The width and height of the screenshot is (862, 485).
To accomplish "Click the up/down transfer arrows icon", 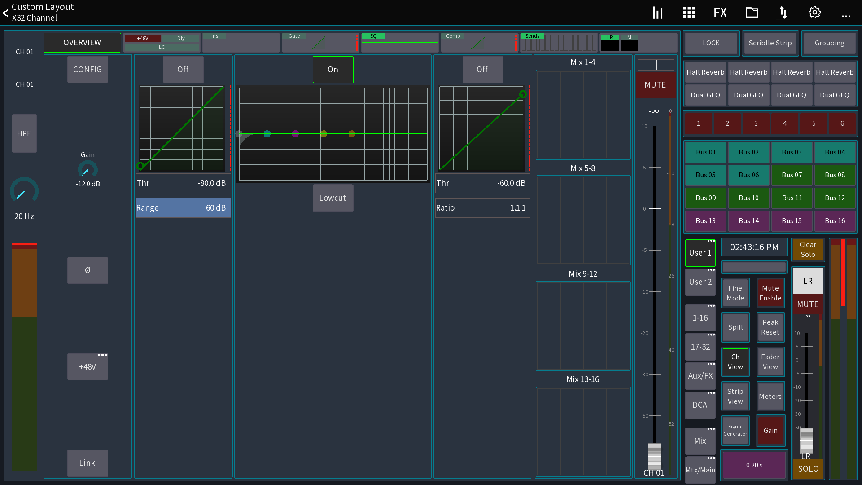I will [783, 13].
